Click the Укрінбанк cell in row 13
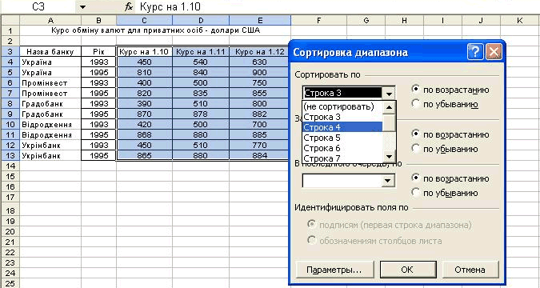Viewport: 540px width, 288px height. coord(50,155)
